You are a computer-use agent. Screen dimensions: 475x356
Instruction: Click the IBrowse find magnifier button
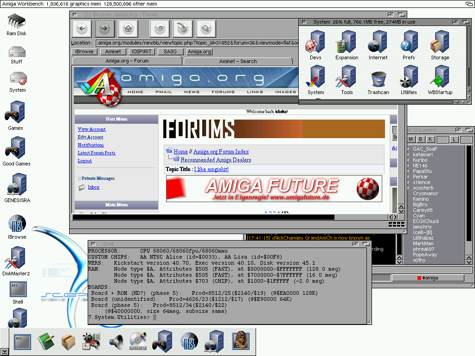point(205,29)
